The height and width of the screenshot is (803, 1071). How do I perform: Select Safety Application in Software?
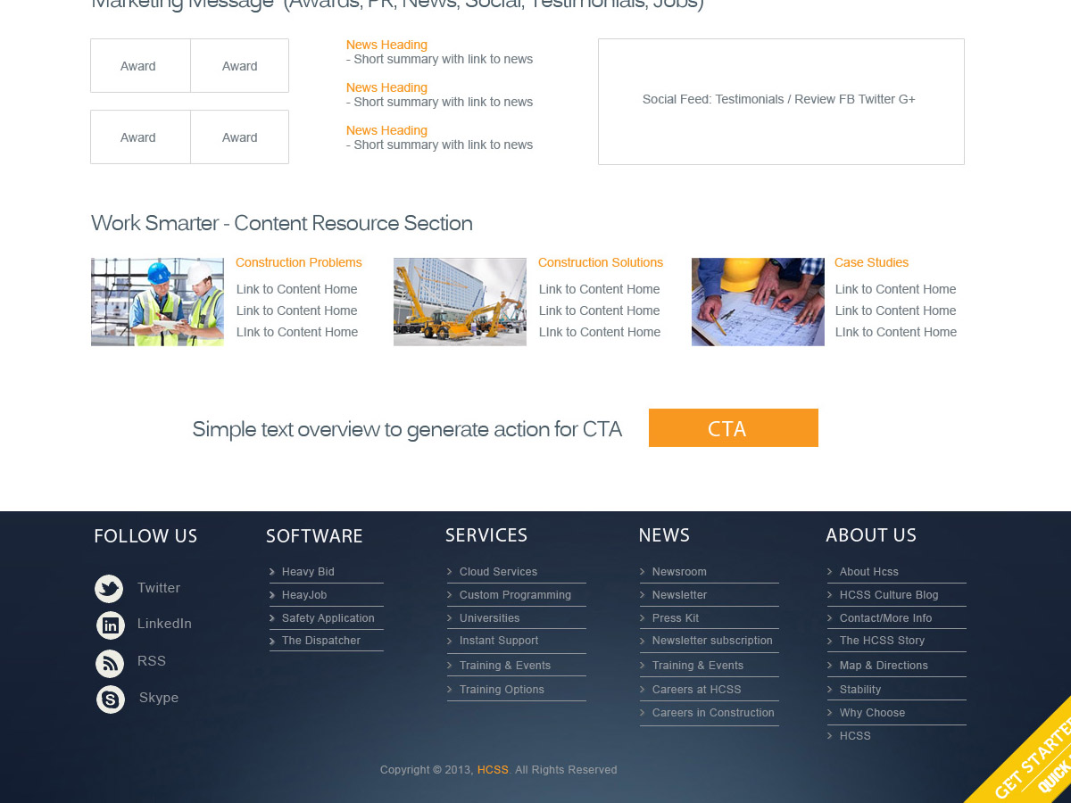tap(328, 618)
